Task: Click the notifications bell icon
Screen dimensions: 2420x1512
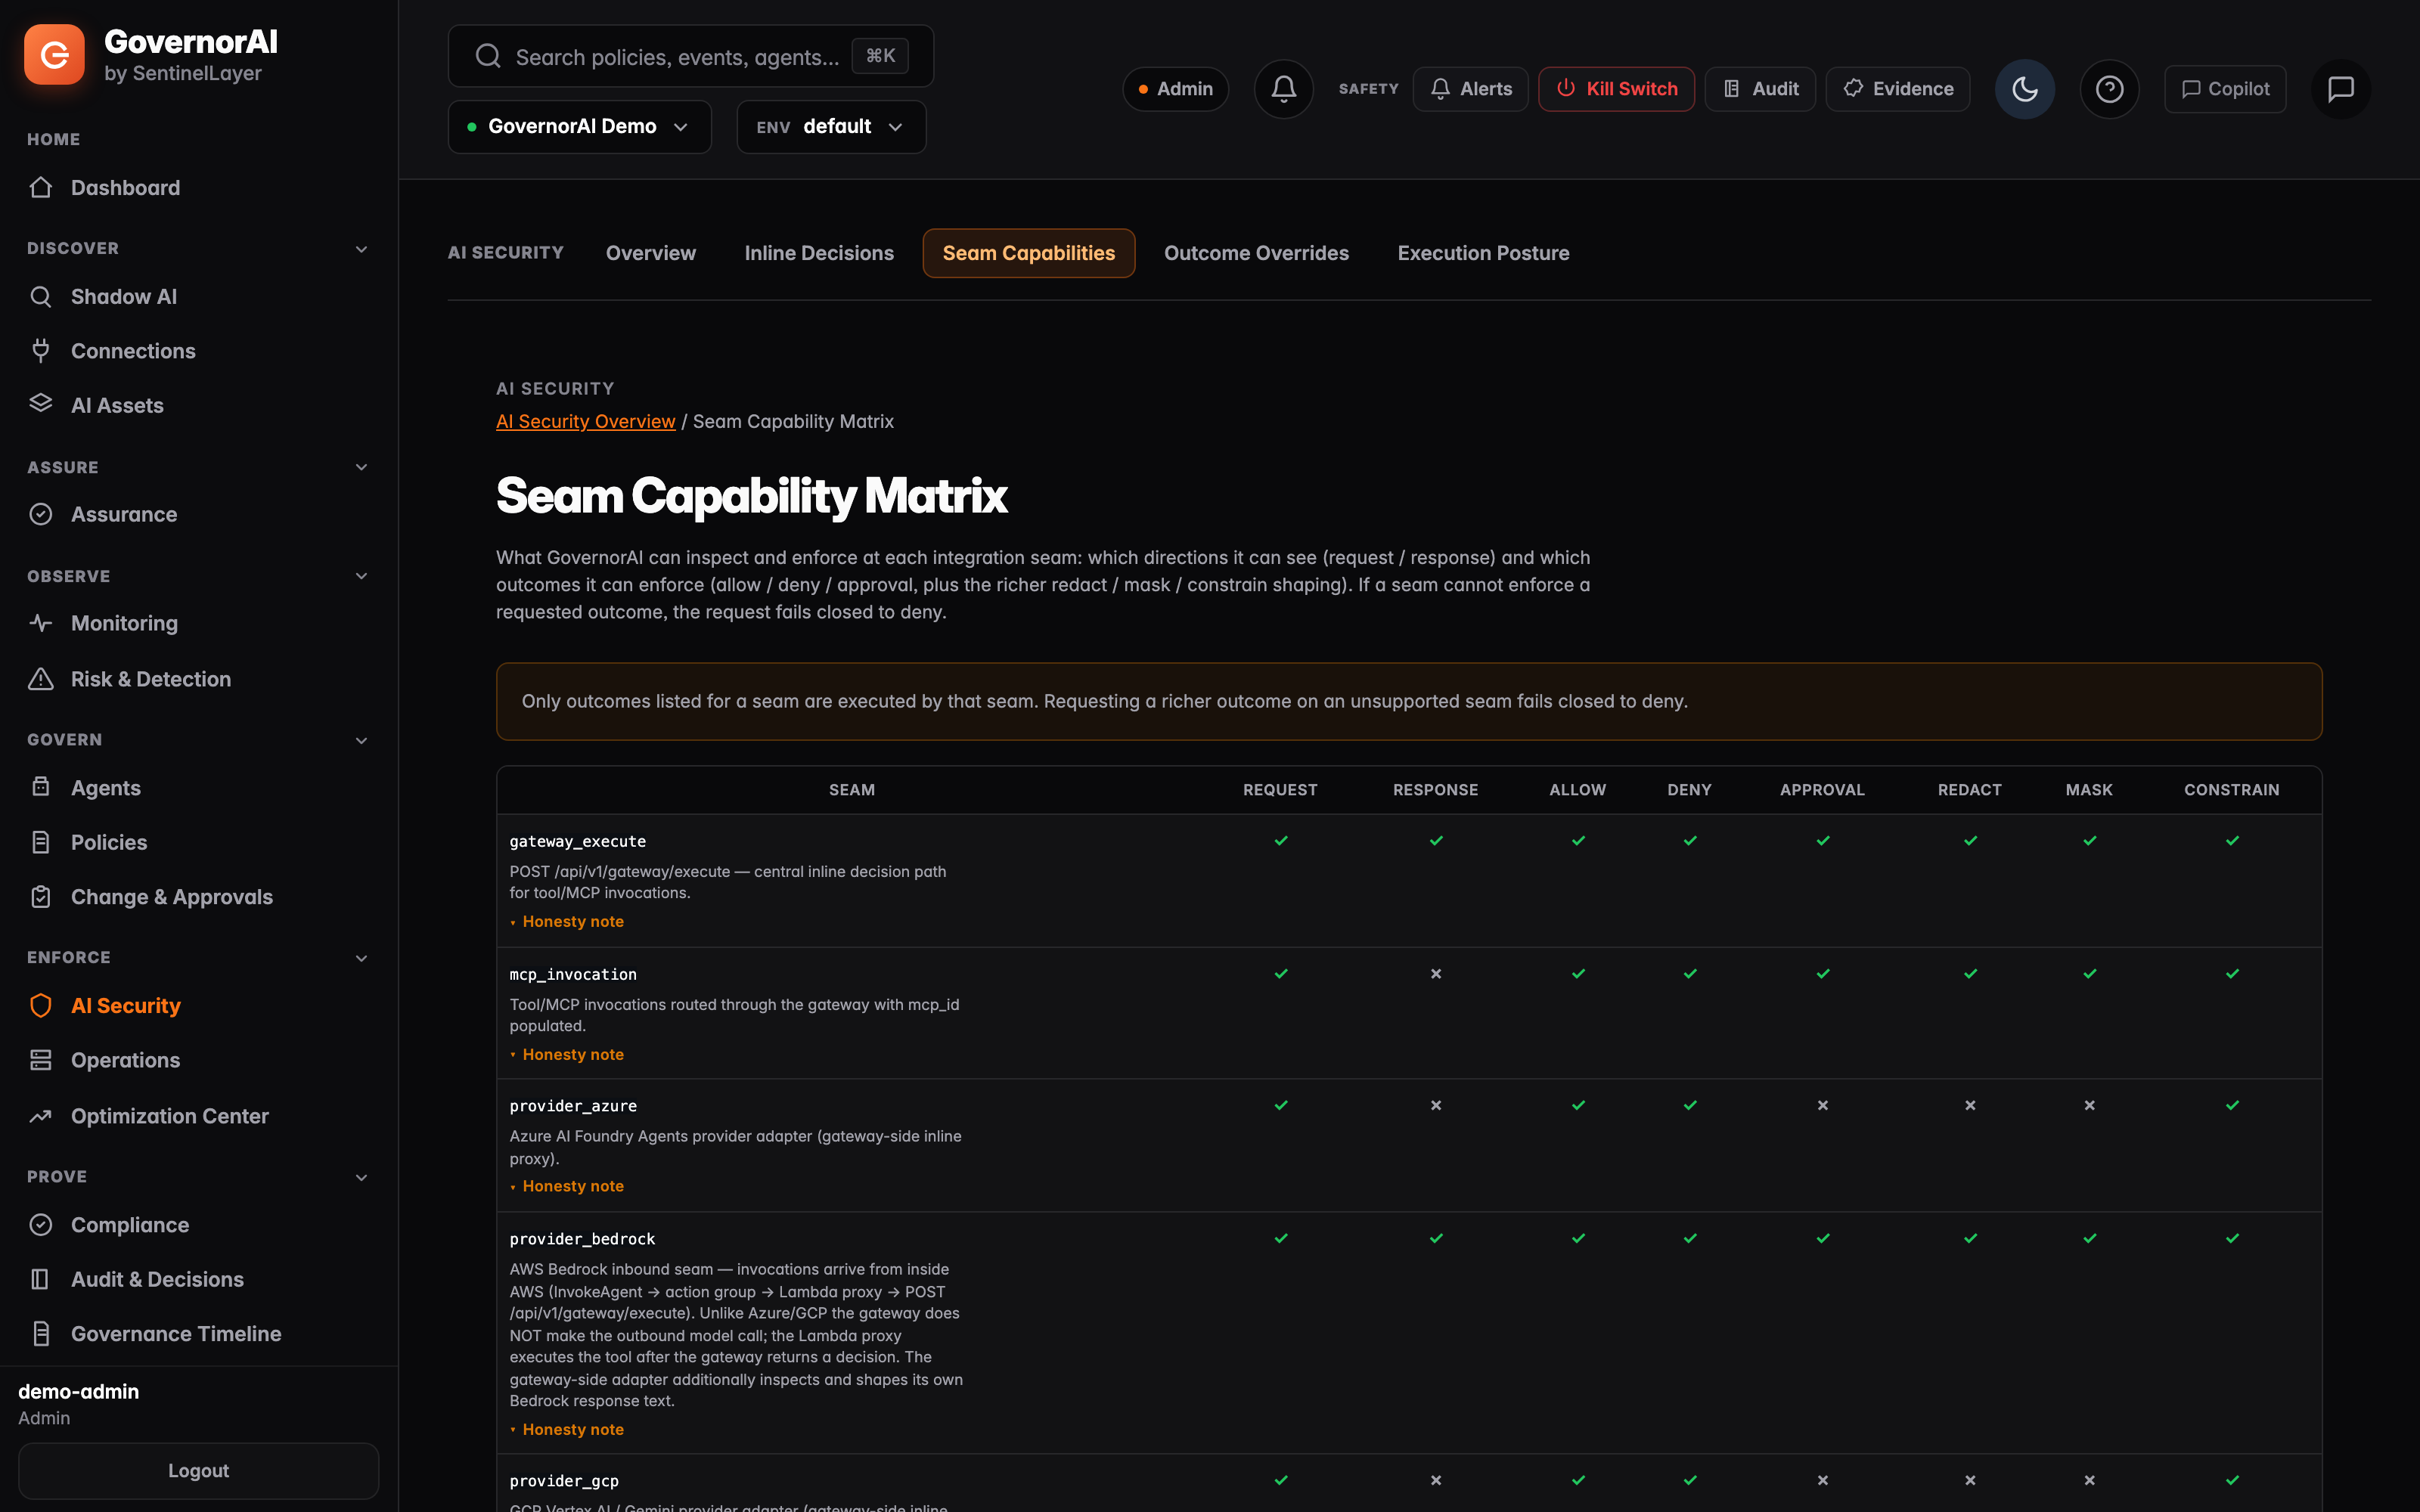Action: point(1284,89)
